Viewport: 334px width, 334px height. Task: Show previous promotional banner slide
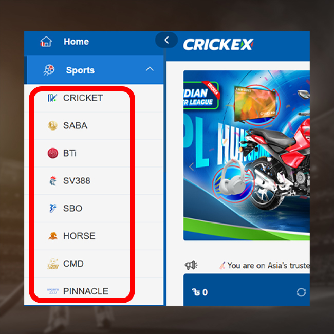click(x=191, y=166)
